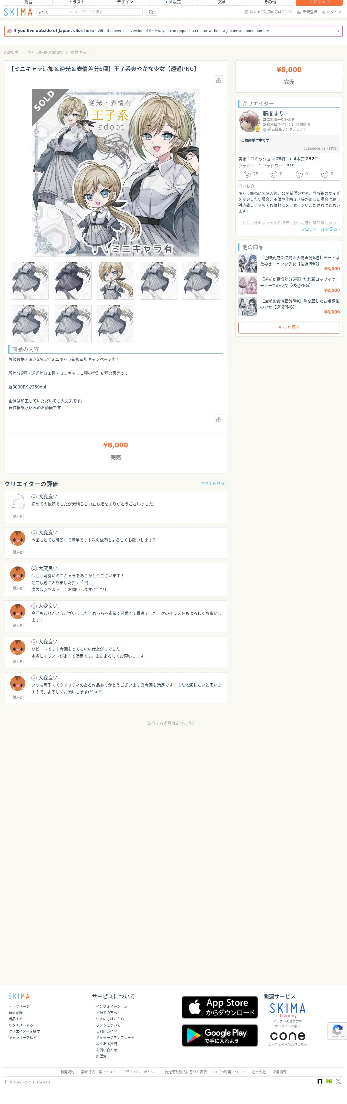Screen dimensions: 347x1104
Task: Click the ログイン header link
Action: coord(332,12)
